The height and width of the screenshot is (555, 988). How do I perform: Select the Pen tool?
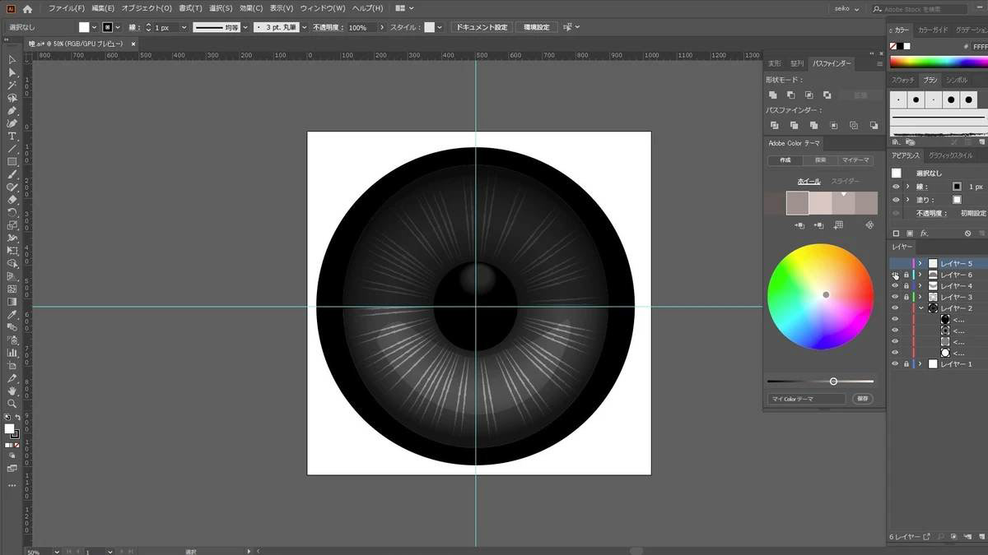[x=12, y=110]
